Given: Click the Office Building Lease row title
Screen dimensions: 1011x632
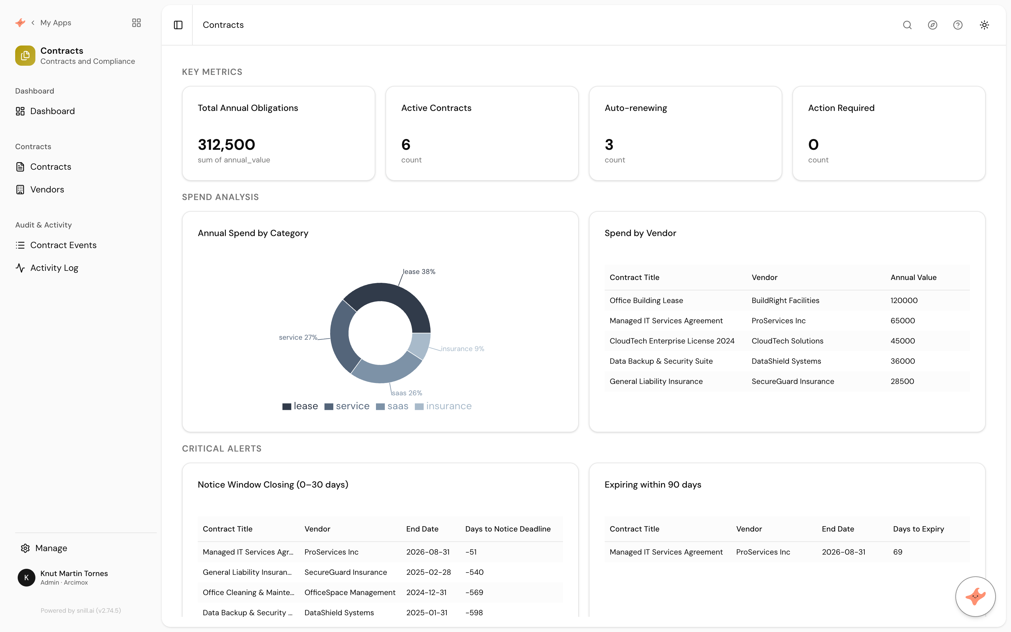Looking at the screenshot, I should pyautogui.click(x=646, y=301).
